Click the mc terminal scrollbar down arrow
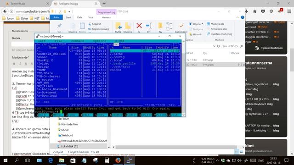The width and height of the screenshot is (294, 165). tap(184, 115)
